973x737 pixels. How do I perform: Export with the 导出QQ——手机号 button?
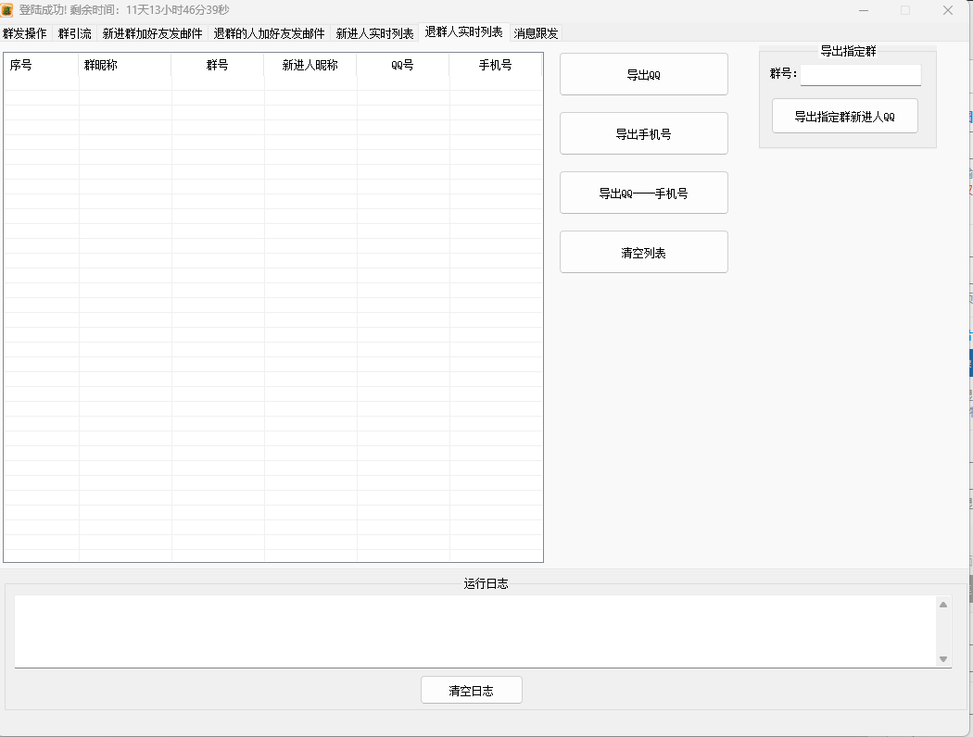point(643,192)
